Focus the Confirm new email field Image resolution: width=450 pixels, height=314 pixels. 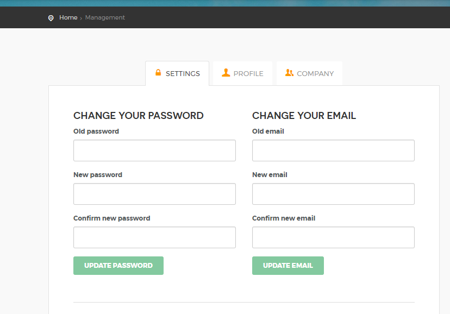pos(333,237)
